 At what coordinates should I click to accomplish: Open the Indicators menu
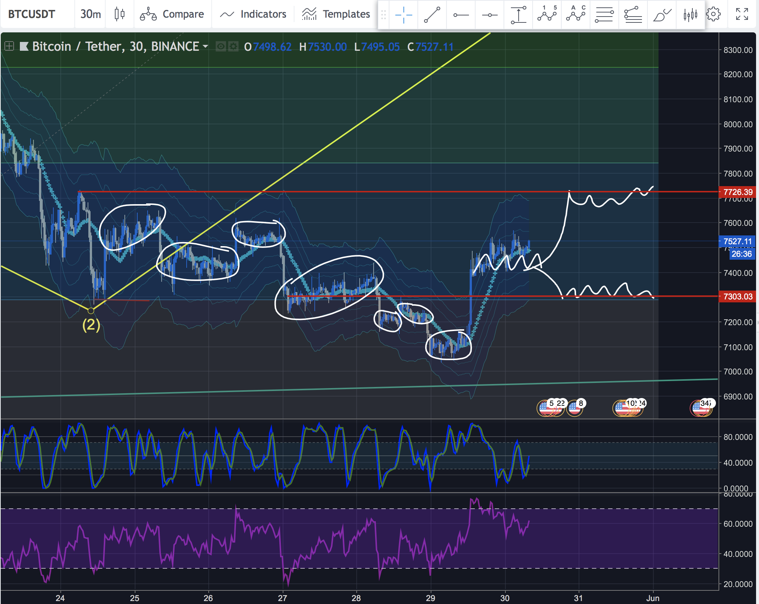coord(253,14)
